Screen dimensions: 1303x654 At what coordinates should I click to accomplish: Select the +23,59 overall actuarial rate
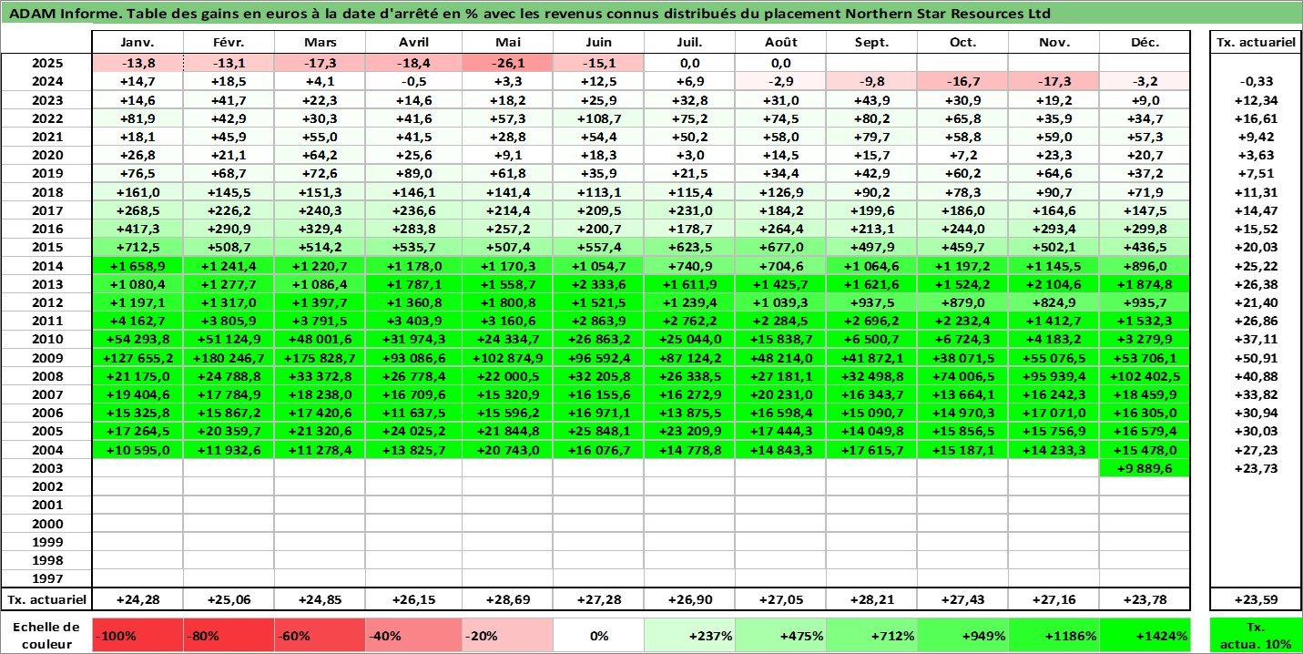tap(1256, 599)
